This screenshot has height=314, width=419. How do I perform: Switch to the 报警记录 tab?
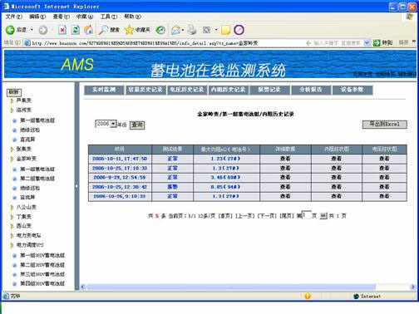coord(269,90)
